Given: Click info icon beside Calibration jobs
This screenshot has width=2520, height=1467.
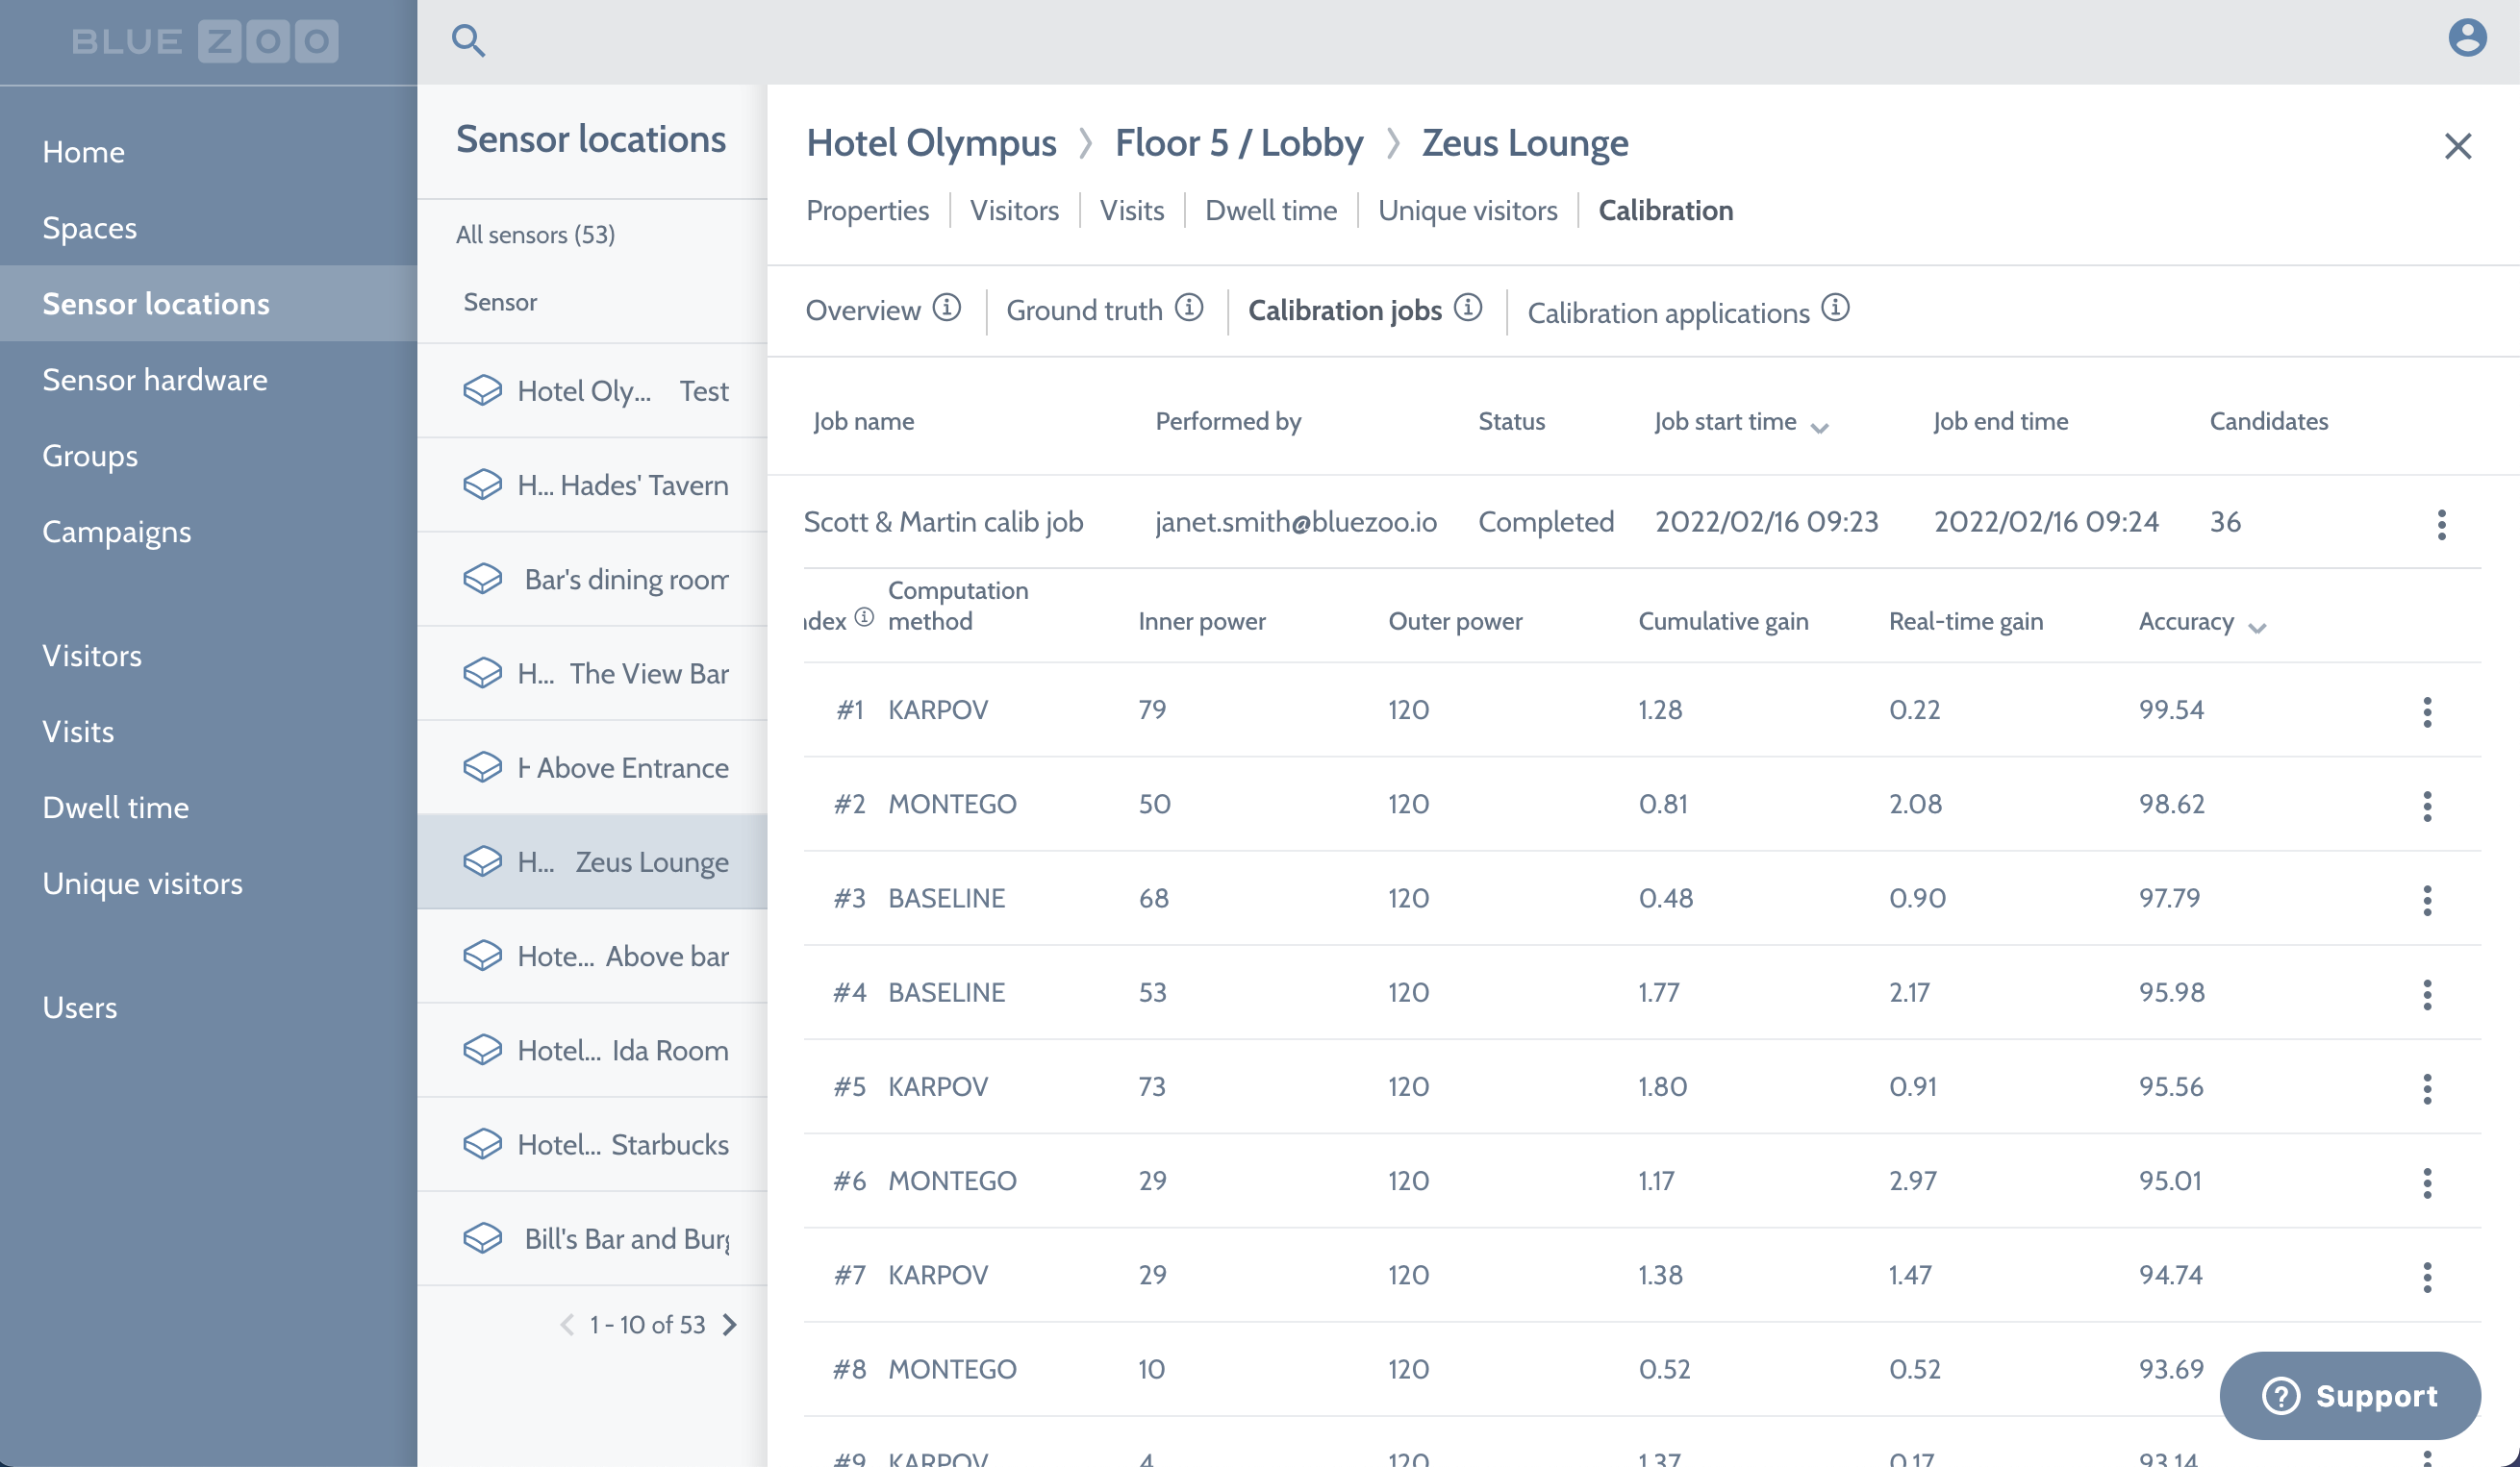Looking at the screenshot, I should click(1468, 308).
